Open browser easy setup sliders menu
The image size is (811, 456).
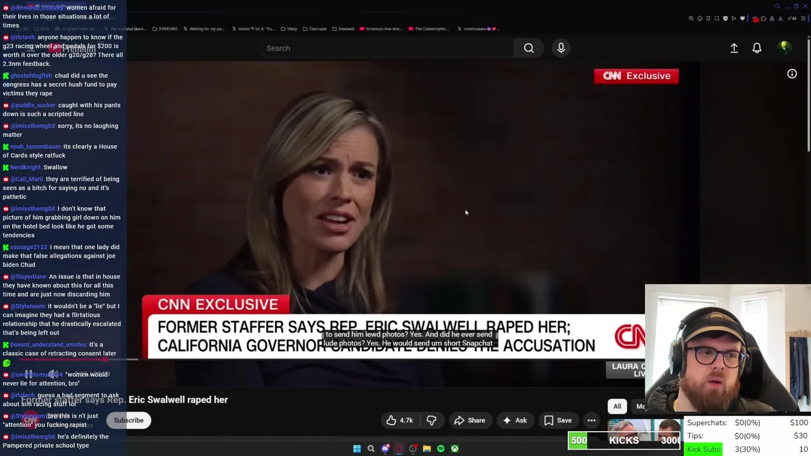click(803, 18)
